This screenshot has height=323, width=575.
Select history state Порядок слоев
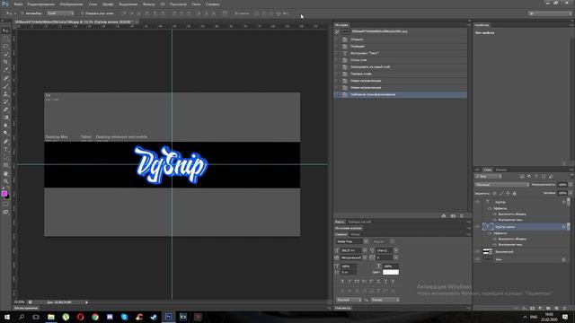(x=401, y=74)
